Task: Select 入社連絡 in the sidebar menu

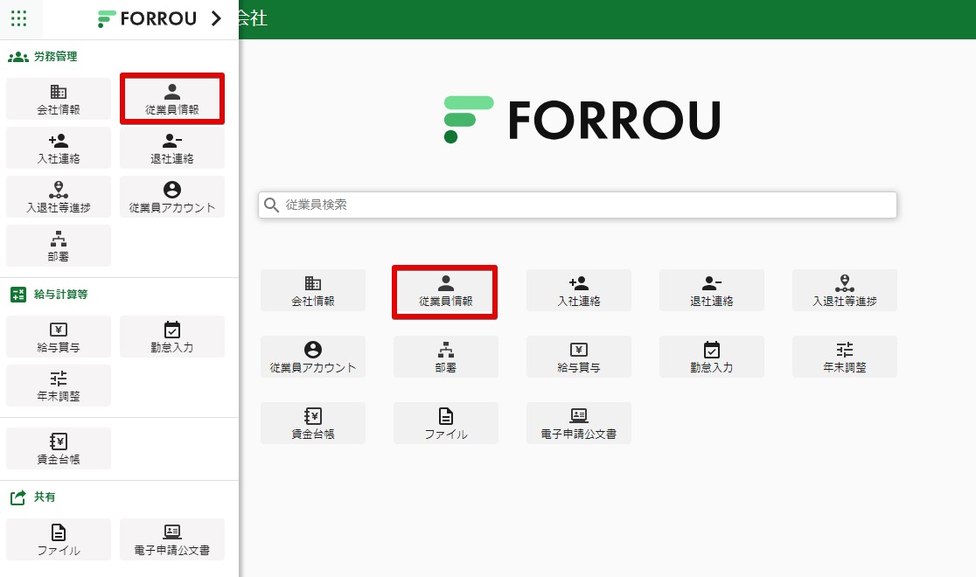Action: 59,148
